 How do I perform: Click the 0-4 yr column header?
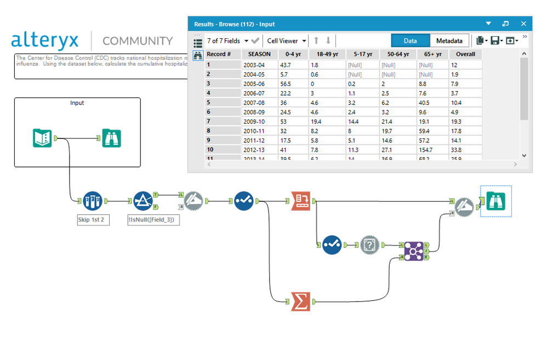[x=293, y=54]
